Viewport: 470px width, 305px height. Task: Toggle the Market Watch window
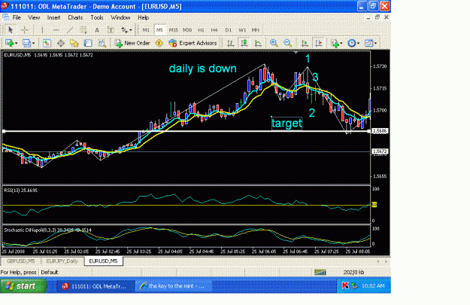[x=47, y=43]
